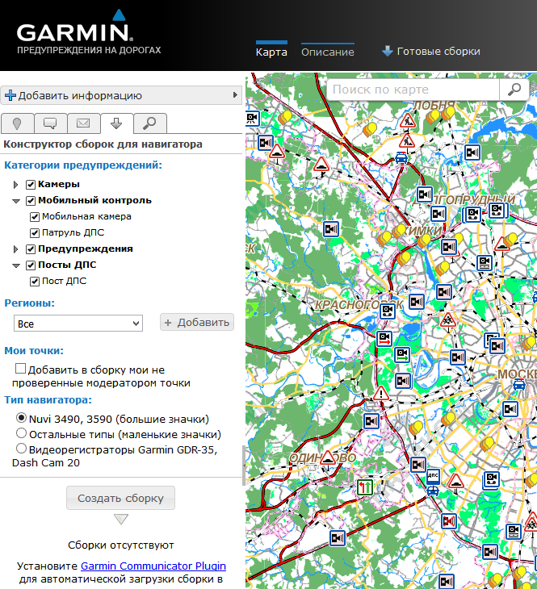This screenshot has height=589, width=537.
Task: Open the envelope messages tab
Action: point(83,123)
